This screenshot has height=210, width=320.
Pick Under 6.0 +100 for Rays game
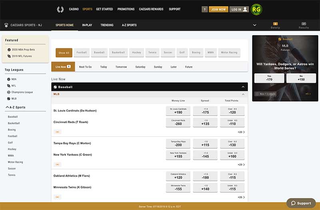(232, 155)
